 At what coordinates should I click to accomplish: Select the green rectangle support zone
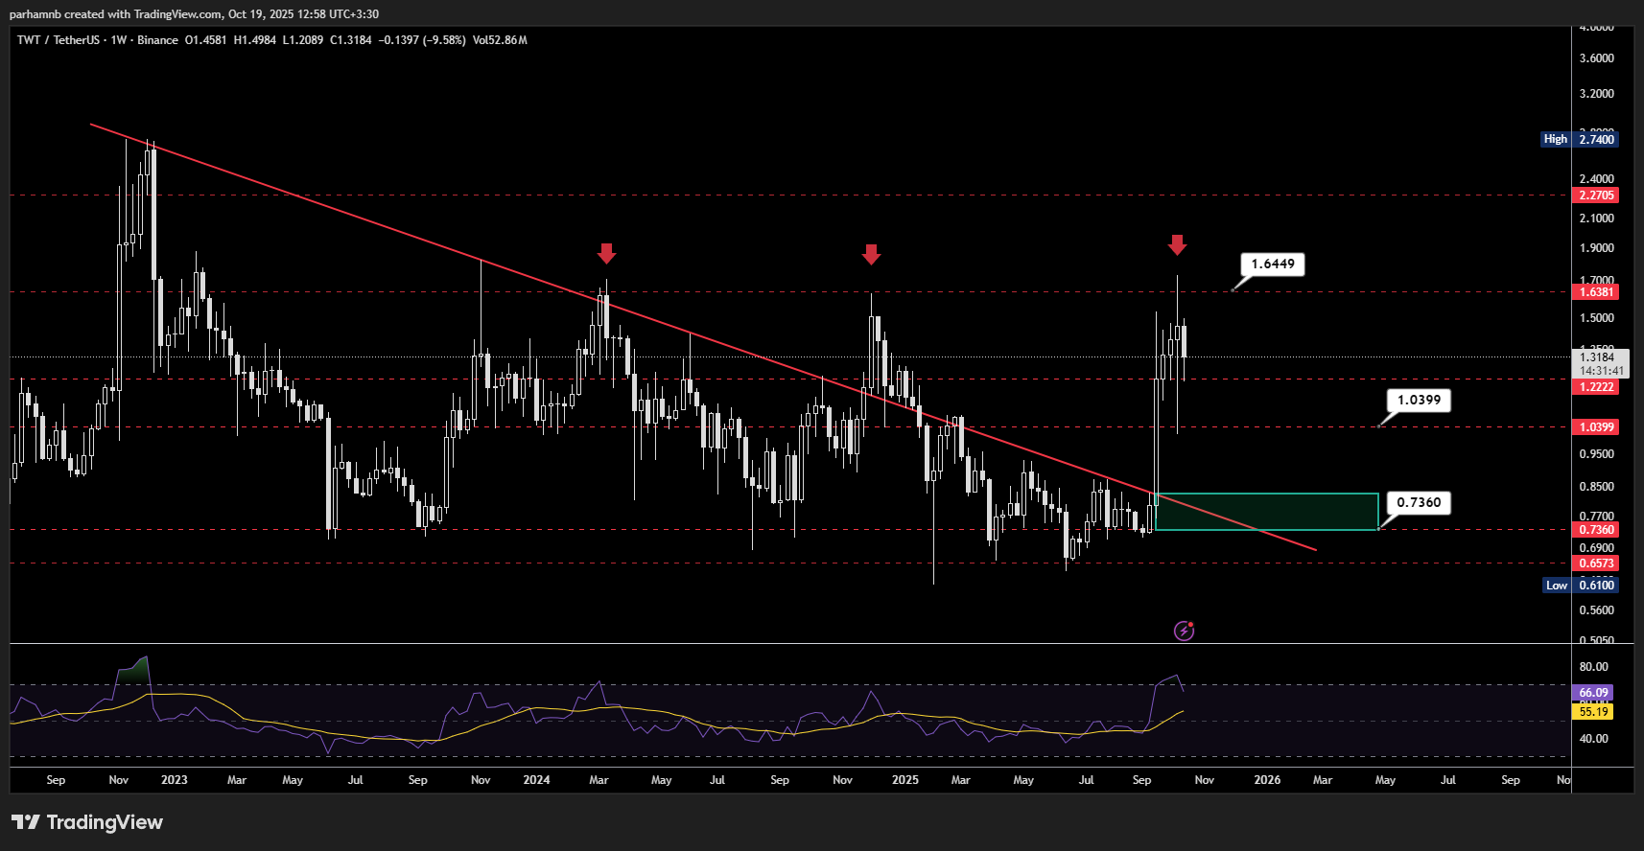[x=1266, y=512]
